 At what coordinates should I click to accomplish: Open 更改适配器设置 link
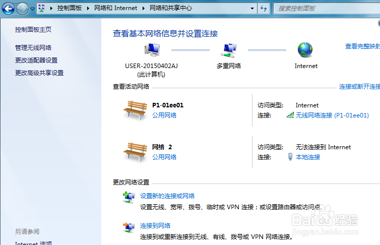[36, 60]
